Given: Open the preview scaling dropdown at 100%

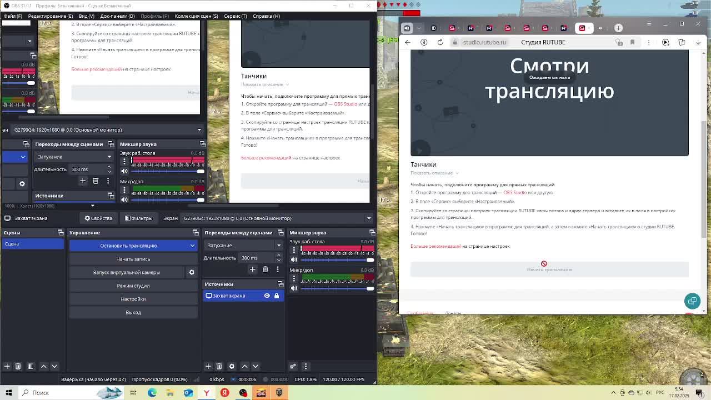Looking at the screenshot, I should point(93,206).
